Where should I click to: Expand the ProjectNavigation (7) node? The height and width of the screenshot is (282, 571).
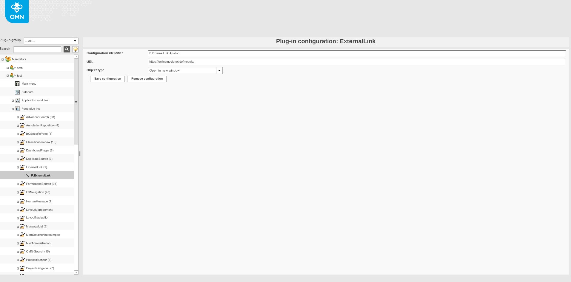(18, 269)
